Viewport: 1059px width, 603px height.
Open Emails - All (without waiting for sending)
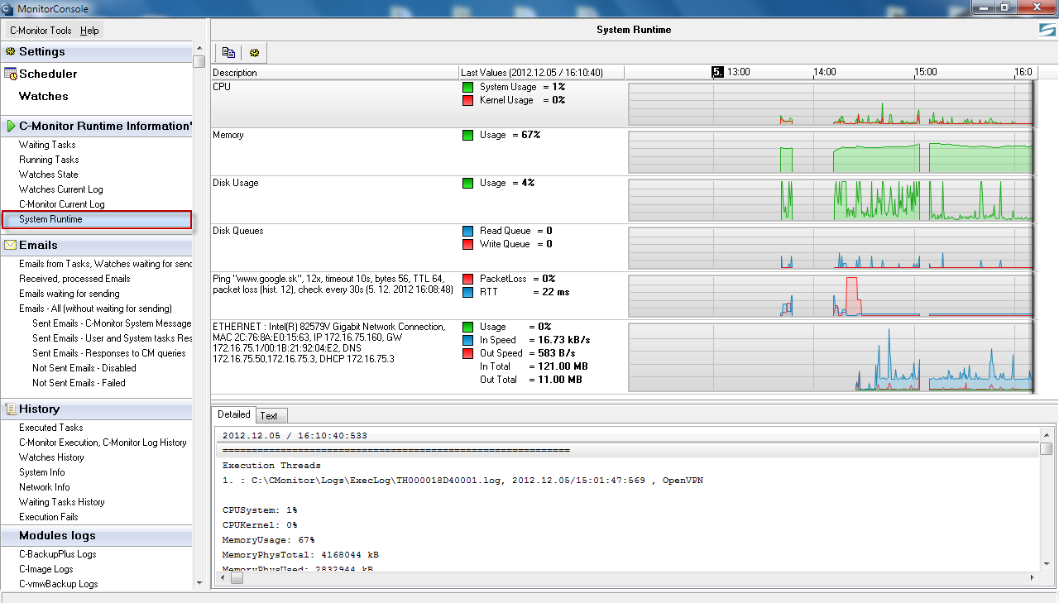[96, 309]
